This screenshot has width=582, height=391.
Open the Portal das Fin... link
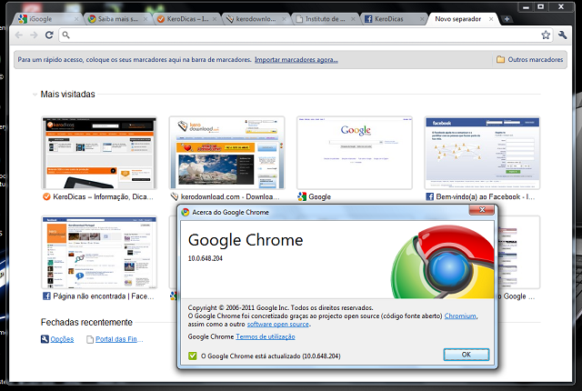click(119, 339)
